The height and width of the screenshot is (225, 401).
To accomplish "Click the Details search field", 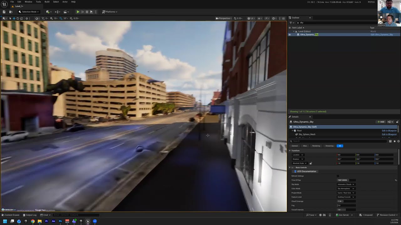I will [x=338, y=141].
